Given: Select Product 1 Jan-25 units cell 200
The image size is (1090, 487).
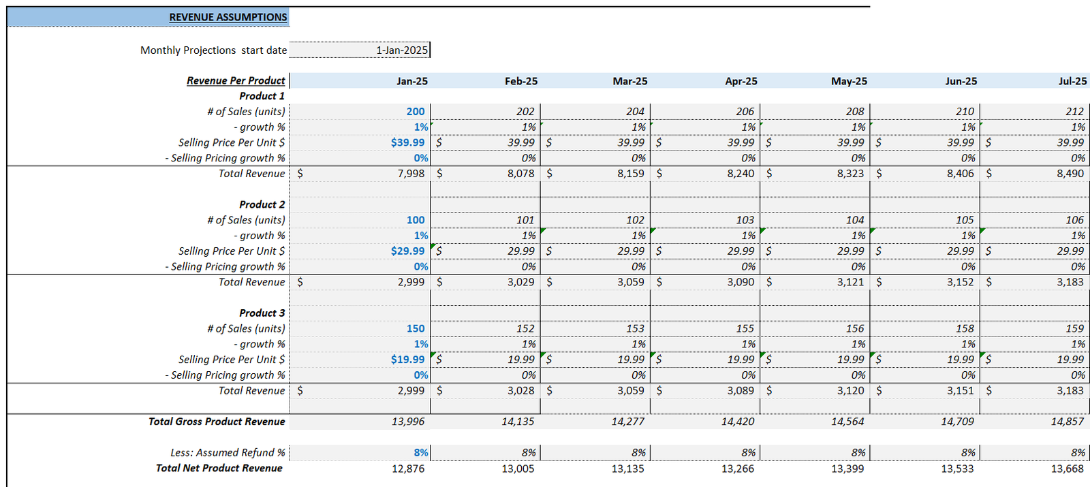Looking at the screenshot, I should pyautogui.click(x=415, y=112).
